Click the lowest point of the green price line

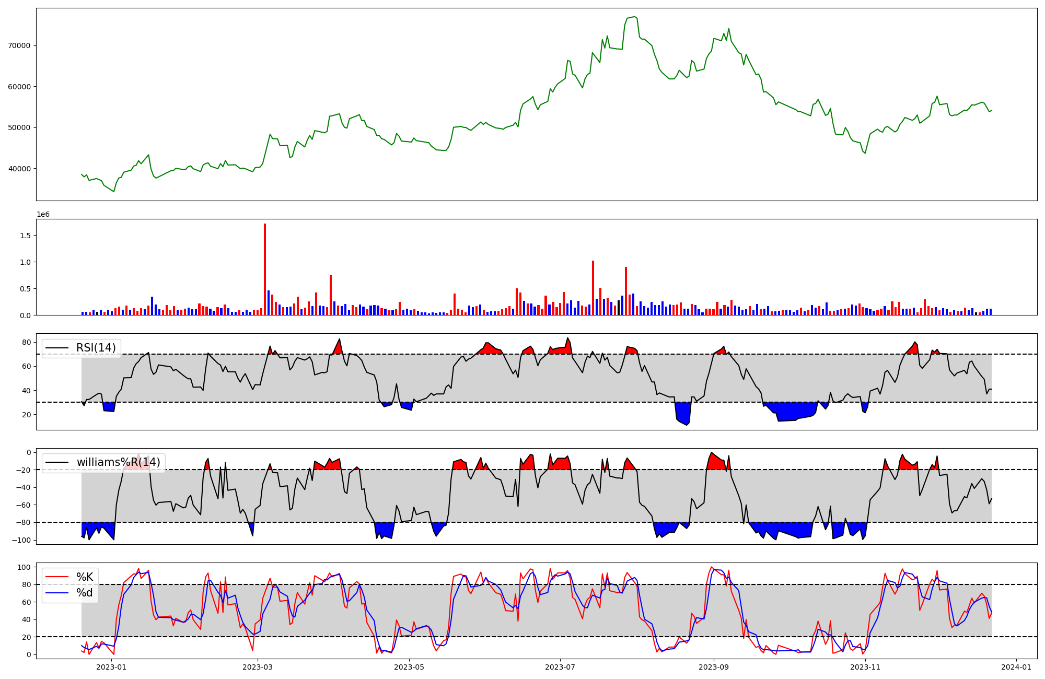click(x=114, y=191)
